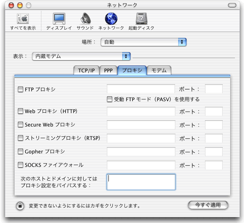The height and width of the screenshot is (223, 244).
Task: Focus the Gopher プロキシ address field
Action: coord(141,151)
